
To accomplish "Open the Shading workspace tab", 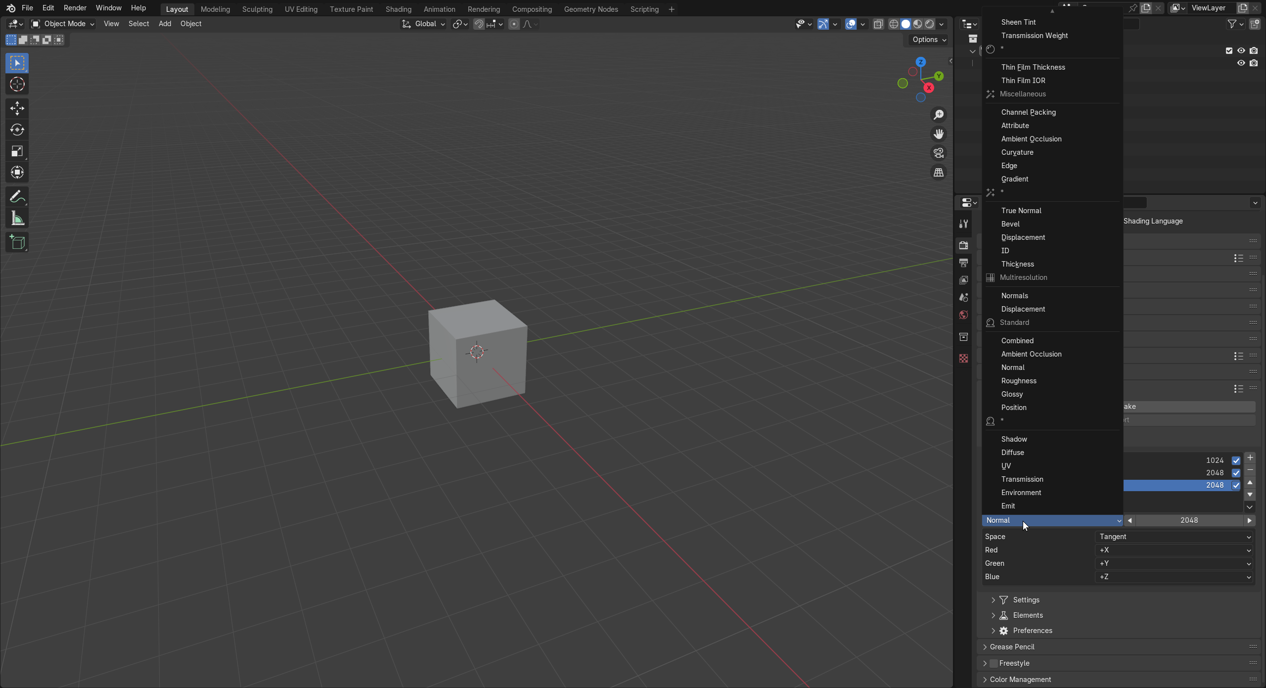I will pyautogui.click(x=398, y=9).
